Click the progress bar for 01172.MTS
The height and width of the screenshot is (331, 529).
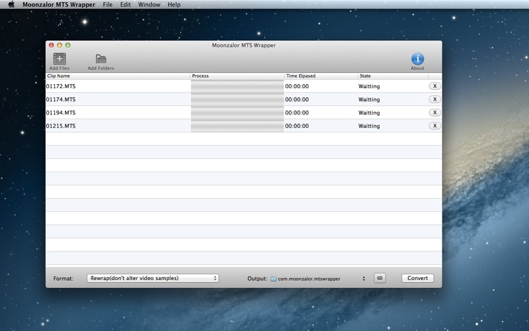pyautogui.click(x=237, y=86)
